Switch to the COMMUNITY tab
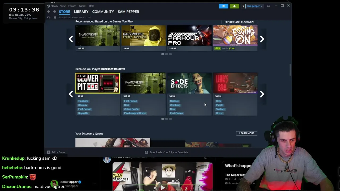340x191 pixels. pyautogui.click(x=103, y=12)
